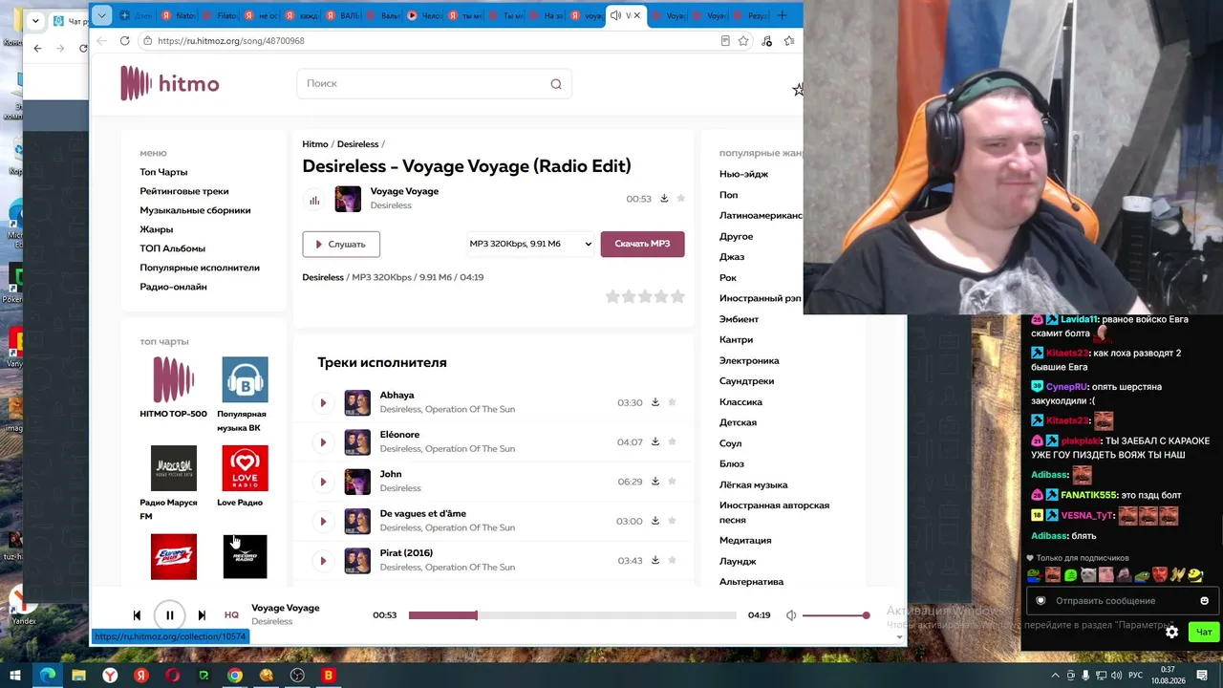Download the Abhaya track
Screen dimensions: 1223x688
click(655, 402)
